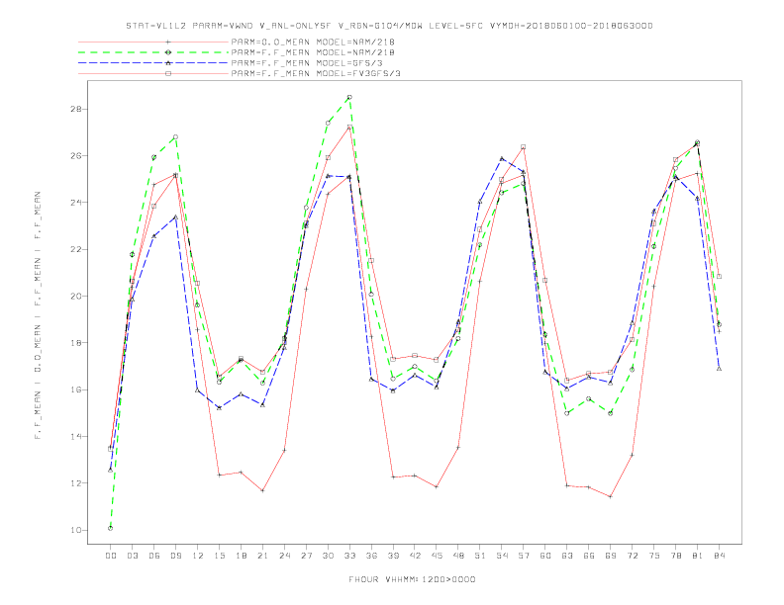Viewport: 784px width, 605px height.
Task: Click the green circle data point near value 10
Action: (x=111, y=528)
